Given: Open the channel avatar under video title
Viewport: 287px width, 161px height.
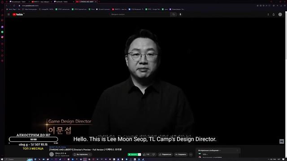Looking at the screenshot, I should click(x=52, y=154).
